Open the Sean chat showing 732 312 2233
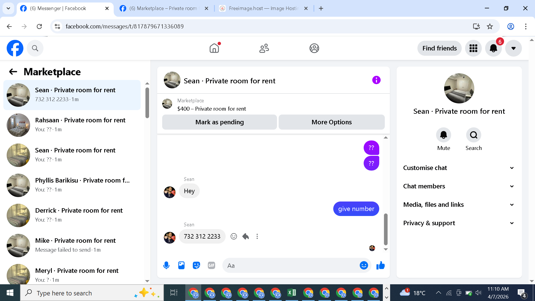535x301 pixels. 72,95
